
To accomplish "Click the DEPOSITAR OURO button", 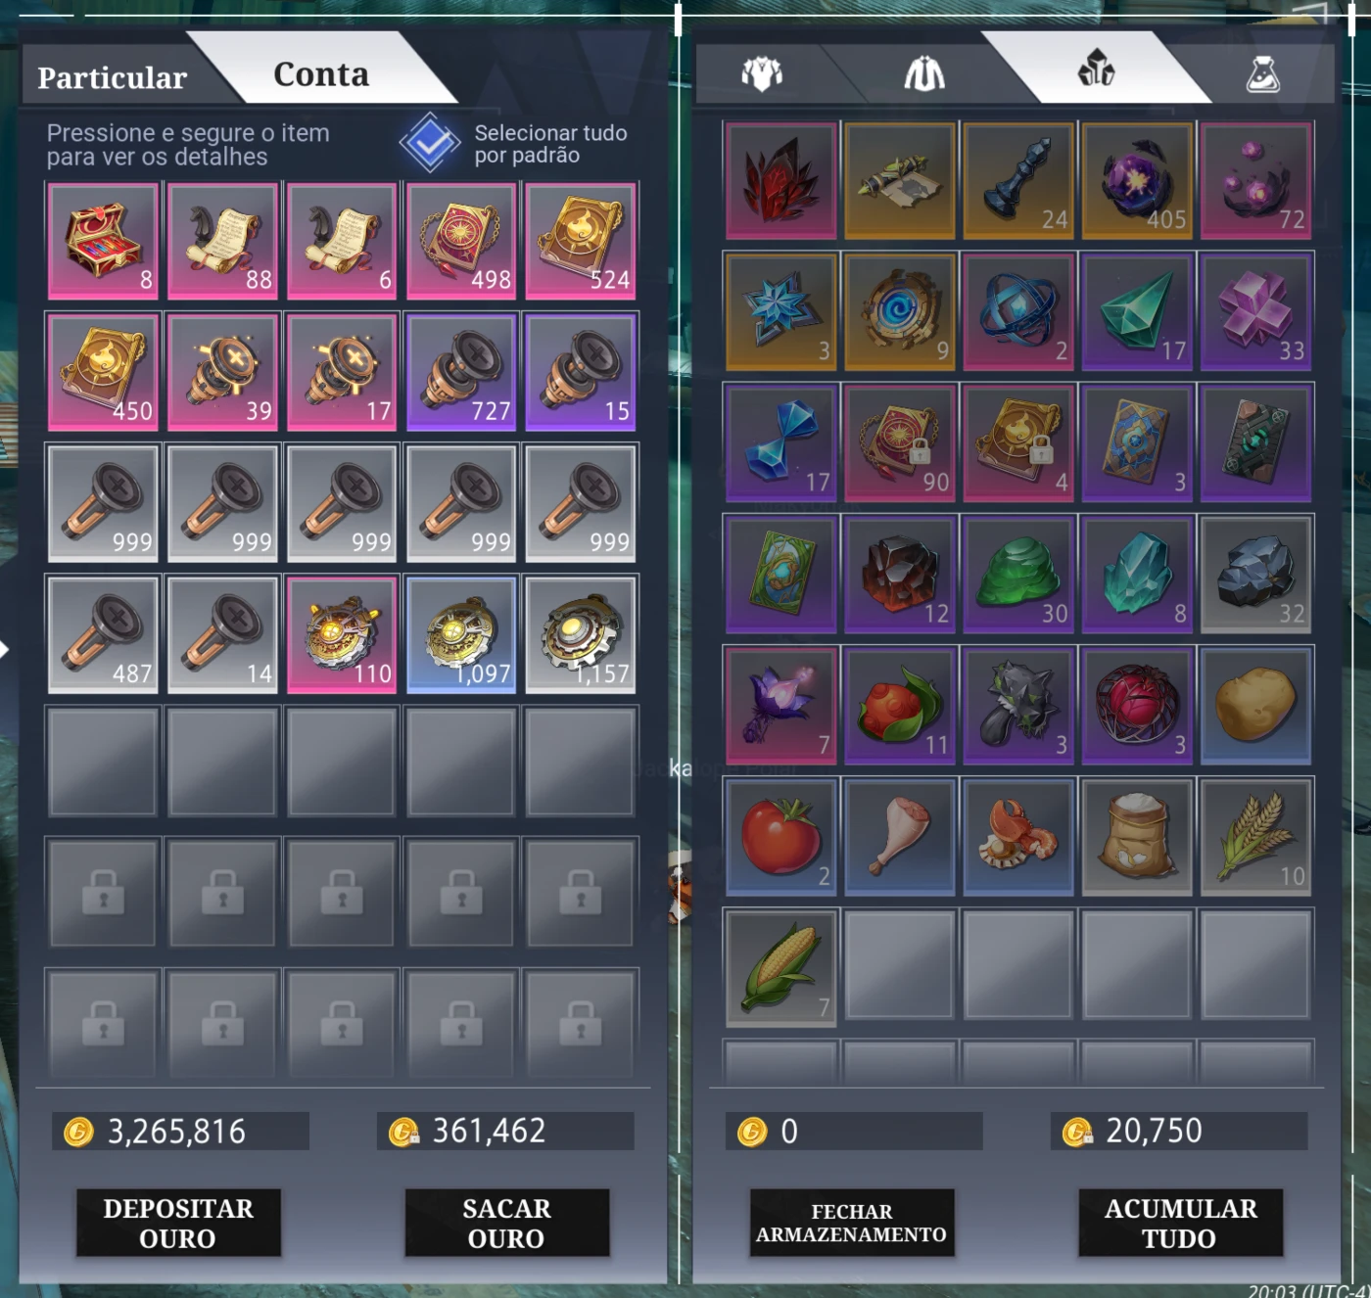I will 179,1223.
